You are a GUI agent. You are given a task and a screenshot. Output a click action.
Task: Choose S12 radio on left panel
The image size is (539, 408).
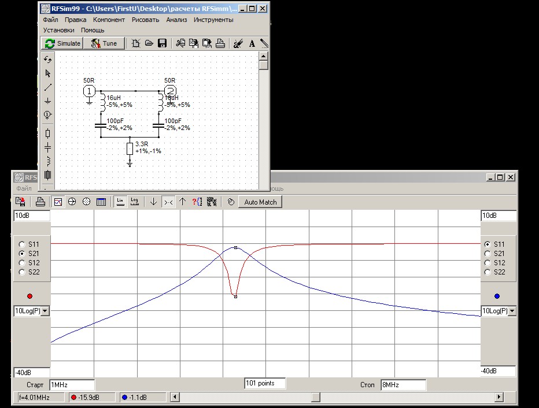22,263
